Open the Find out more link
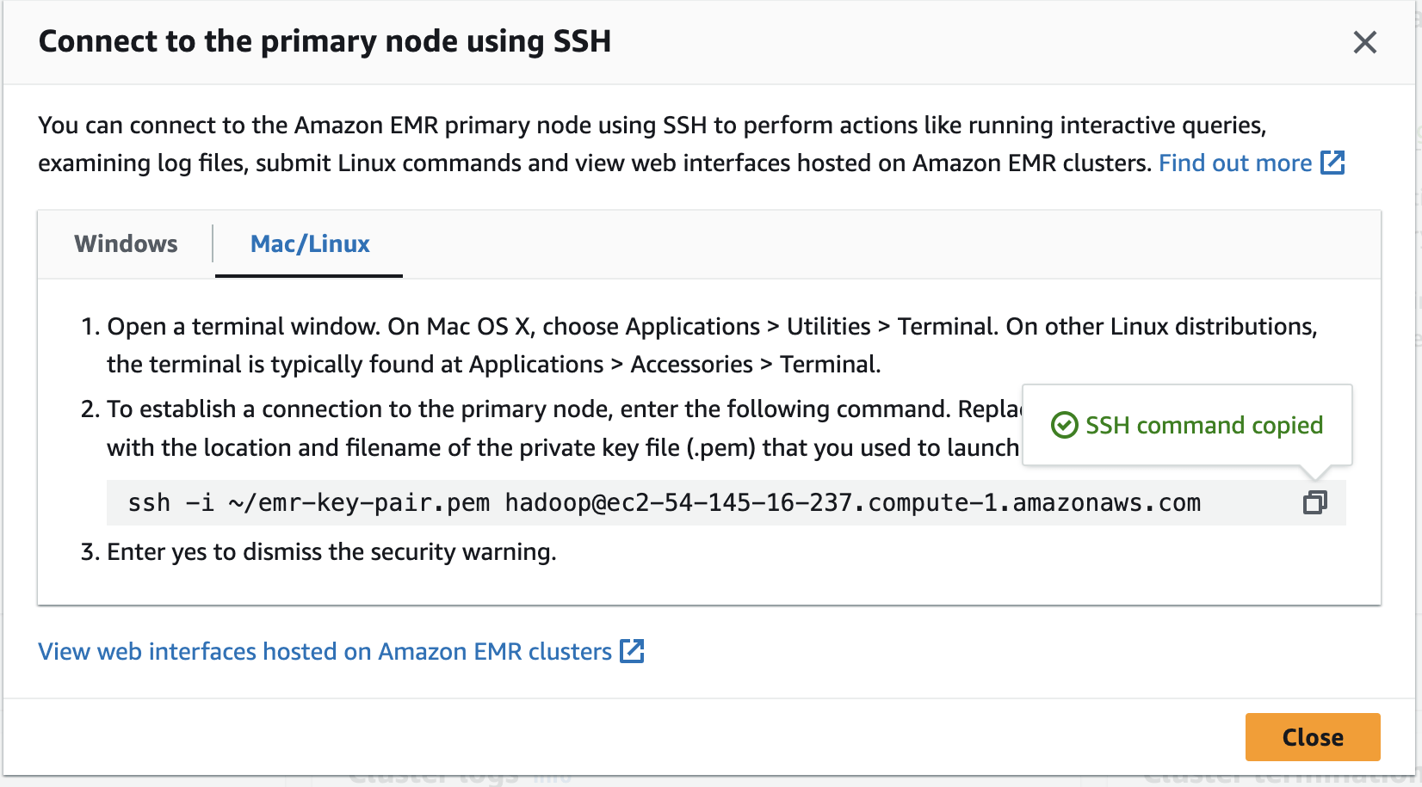Viewport: 1422px width, 787px height. click(x=1252, y=163)
